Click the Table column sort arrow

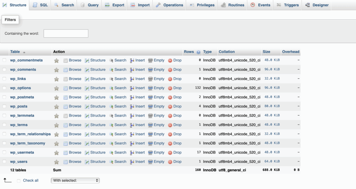[24, 52]
